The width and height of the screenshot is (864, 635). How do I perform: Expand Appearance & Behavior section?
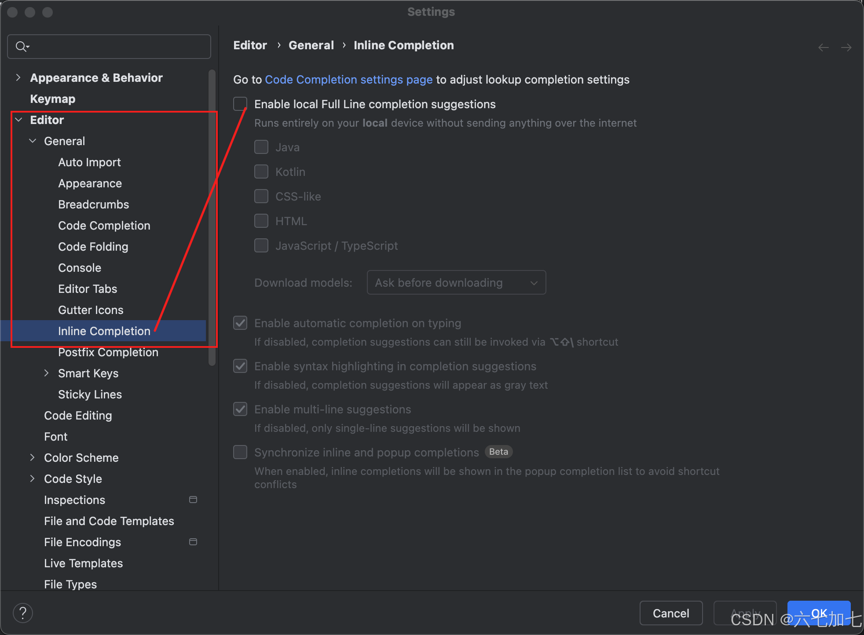tap(18, 77)
